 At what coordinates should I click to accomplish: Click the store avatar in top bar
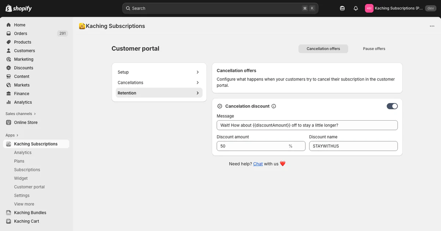(x=369, y=8)
